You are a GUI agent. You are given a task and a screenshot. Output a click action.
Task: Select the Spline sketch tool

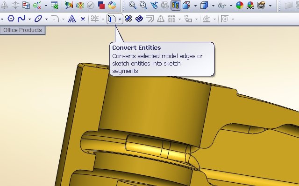tap(21, 19)
